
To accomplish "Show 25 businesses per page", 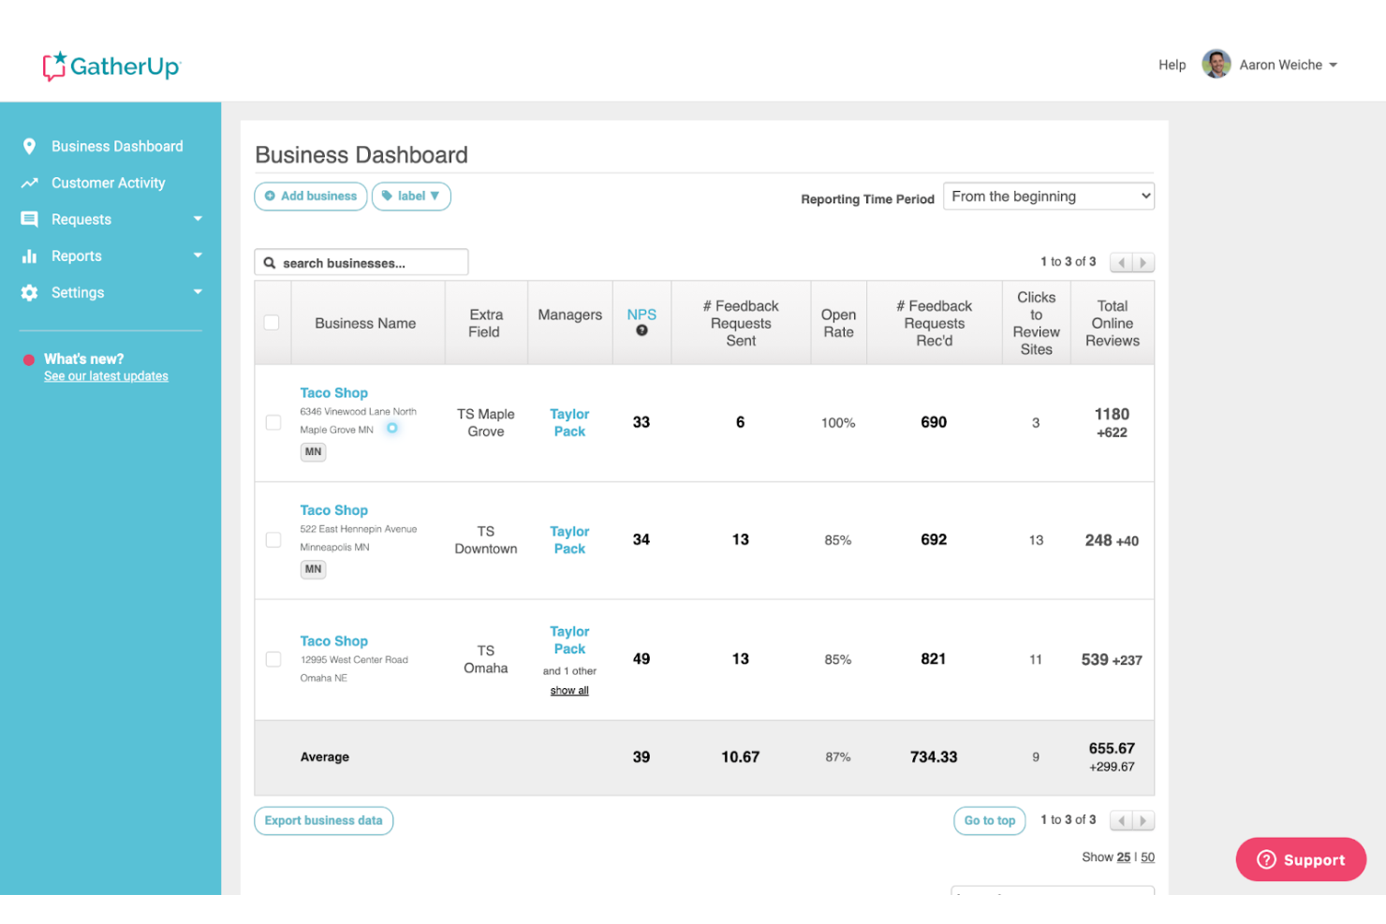I will pos(1123,858).
